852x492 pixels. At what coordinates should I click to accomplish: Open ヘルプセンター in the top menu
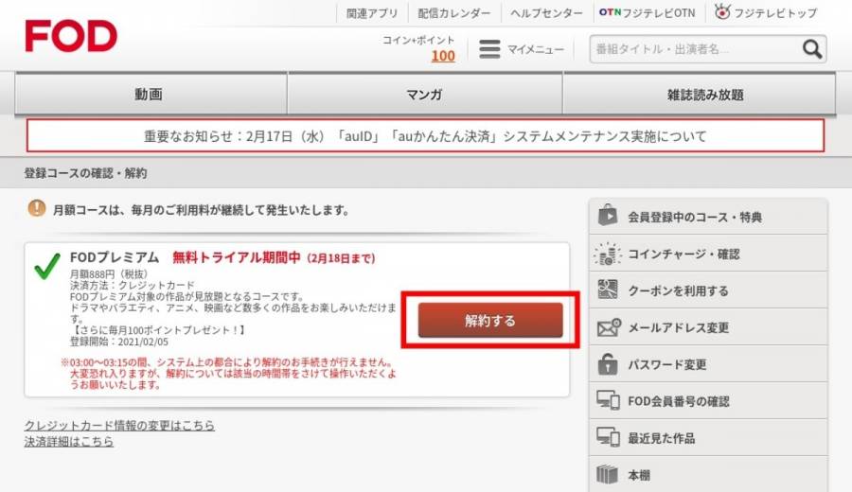[546, 13]
